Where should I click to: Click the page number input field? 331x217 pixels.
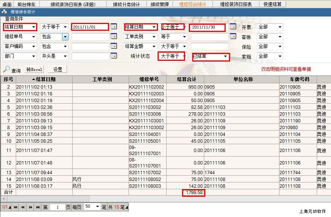(58, 207)
